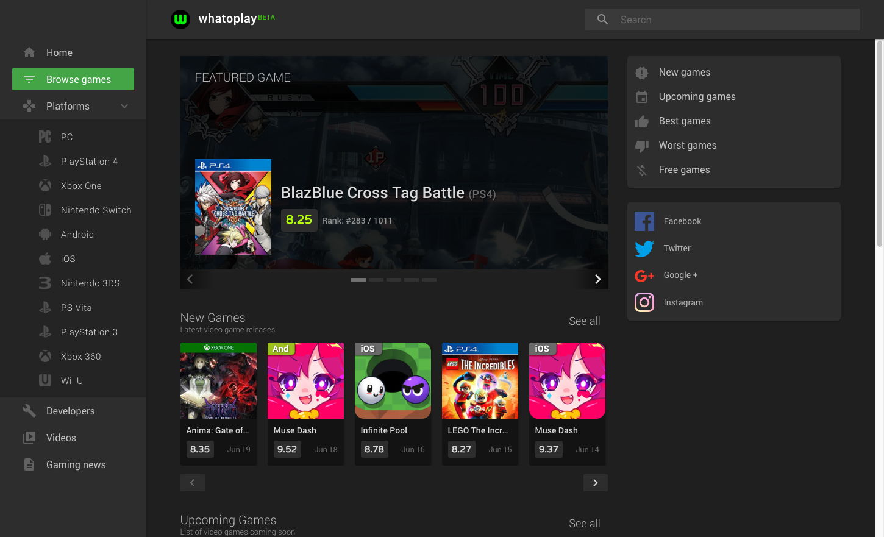This screenshot has width=884, height=537.
Task: Open LEGO The Incredibles game card
Action: coord(480,404)
